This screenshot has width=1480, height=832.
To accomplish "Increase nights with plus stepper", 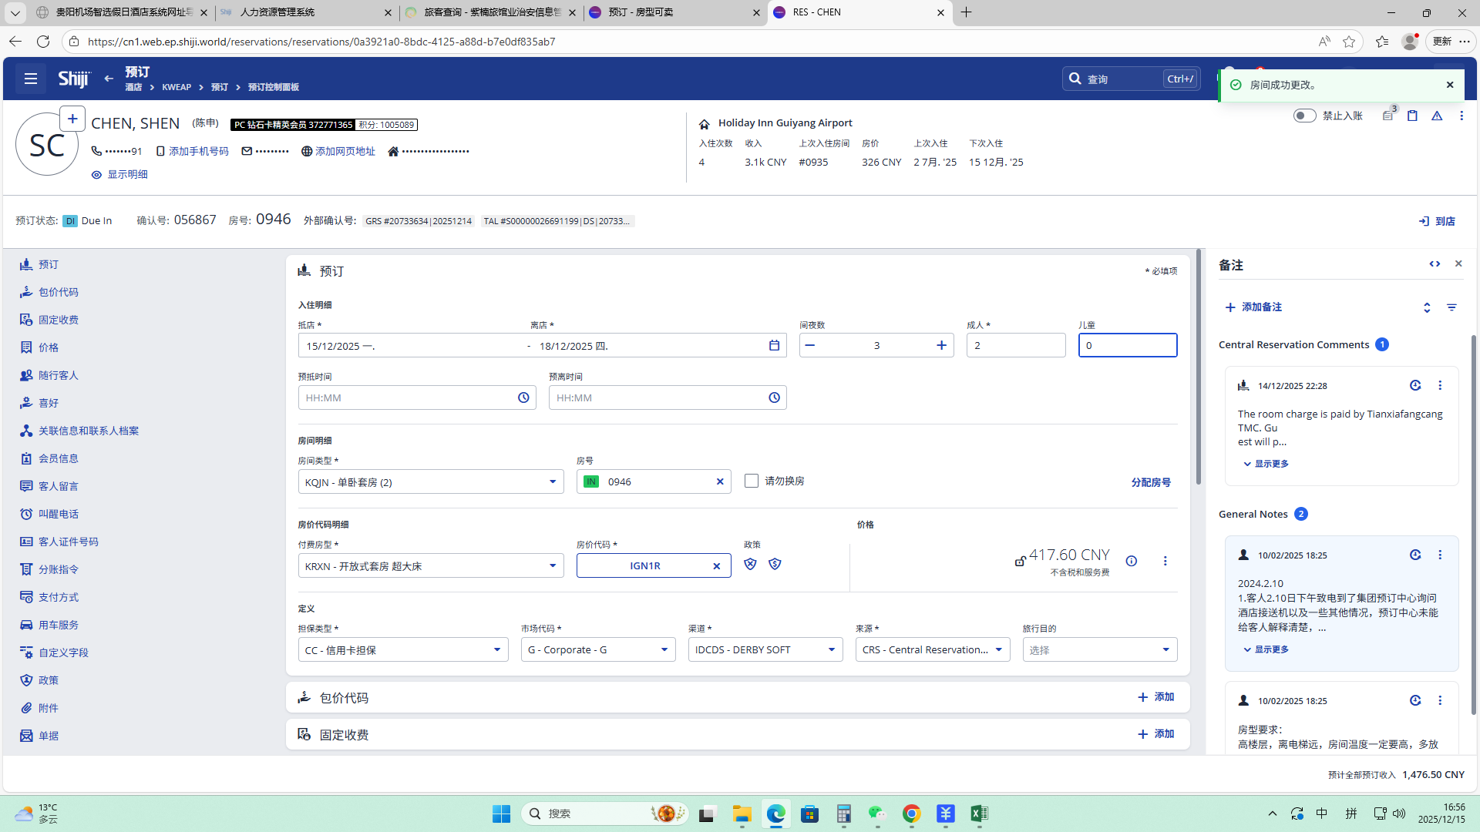I will point(941,345).
